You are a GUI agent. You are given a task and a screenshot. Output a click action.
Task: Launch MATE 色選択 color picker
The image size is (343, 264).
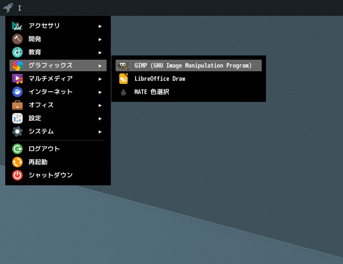pos(188,92)
